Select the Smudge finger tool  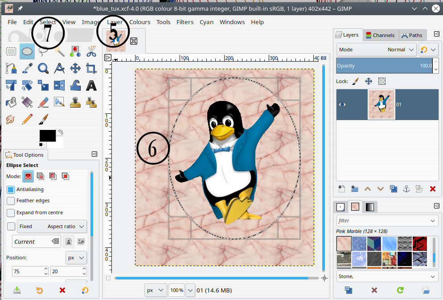point(11,119)
